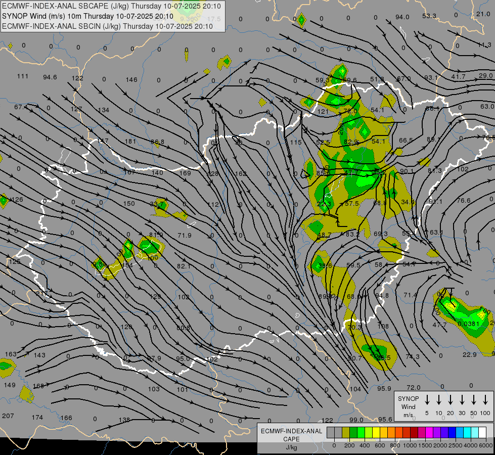Click the map value 86.8
The width and height of the screenshot is (495, 455).
157,142
